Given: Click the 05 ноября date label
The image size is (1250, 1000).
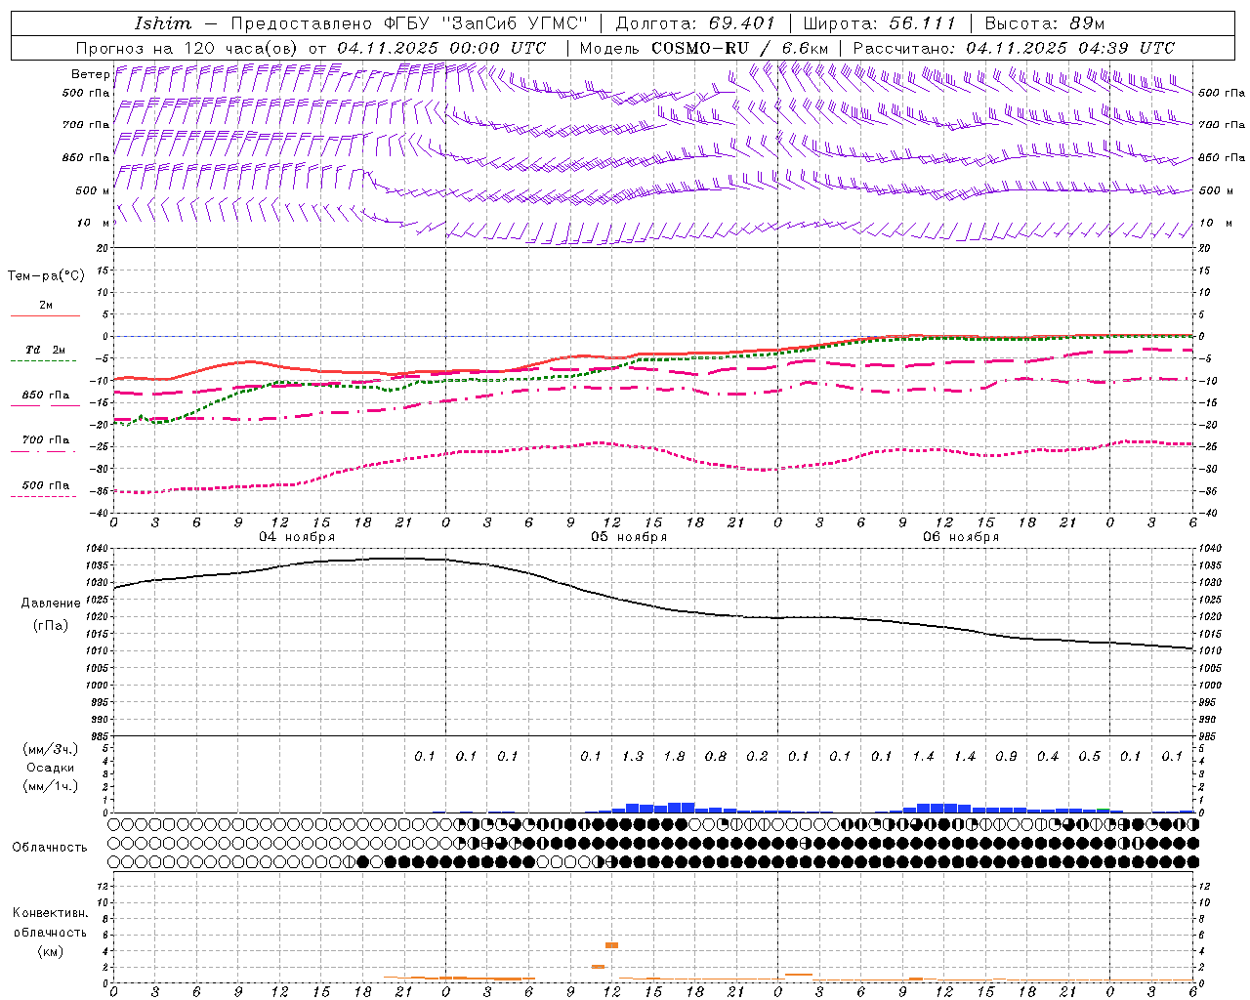Looking at the screenshot, I should click(629, 537).
